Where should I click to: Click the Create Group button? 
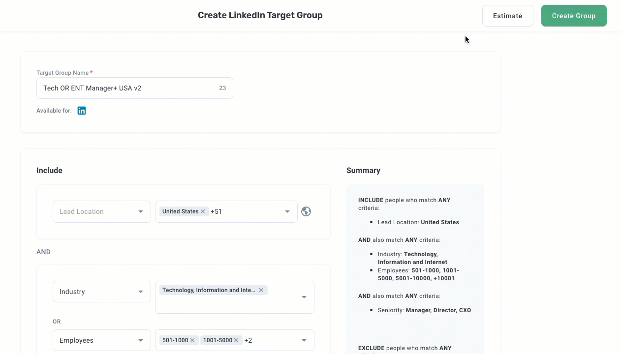coord(574,16)
